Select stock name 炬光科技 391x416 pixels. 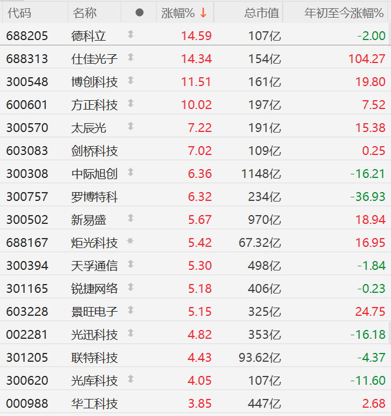tap(94, 243)
